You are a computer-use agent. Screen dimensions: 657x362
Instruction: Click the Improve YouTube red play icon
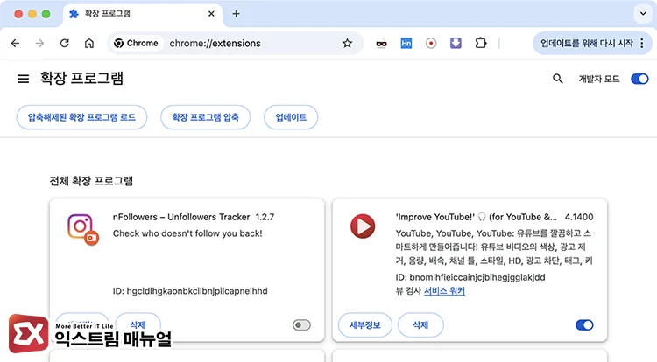pyautogui.click(x=363, y=226)
